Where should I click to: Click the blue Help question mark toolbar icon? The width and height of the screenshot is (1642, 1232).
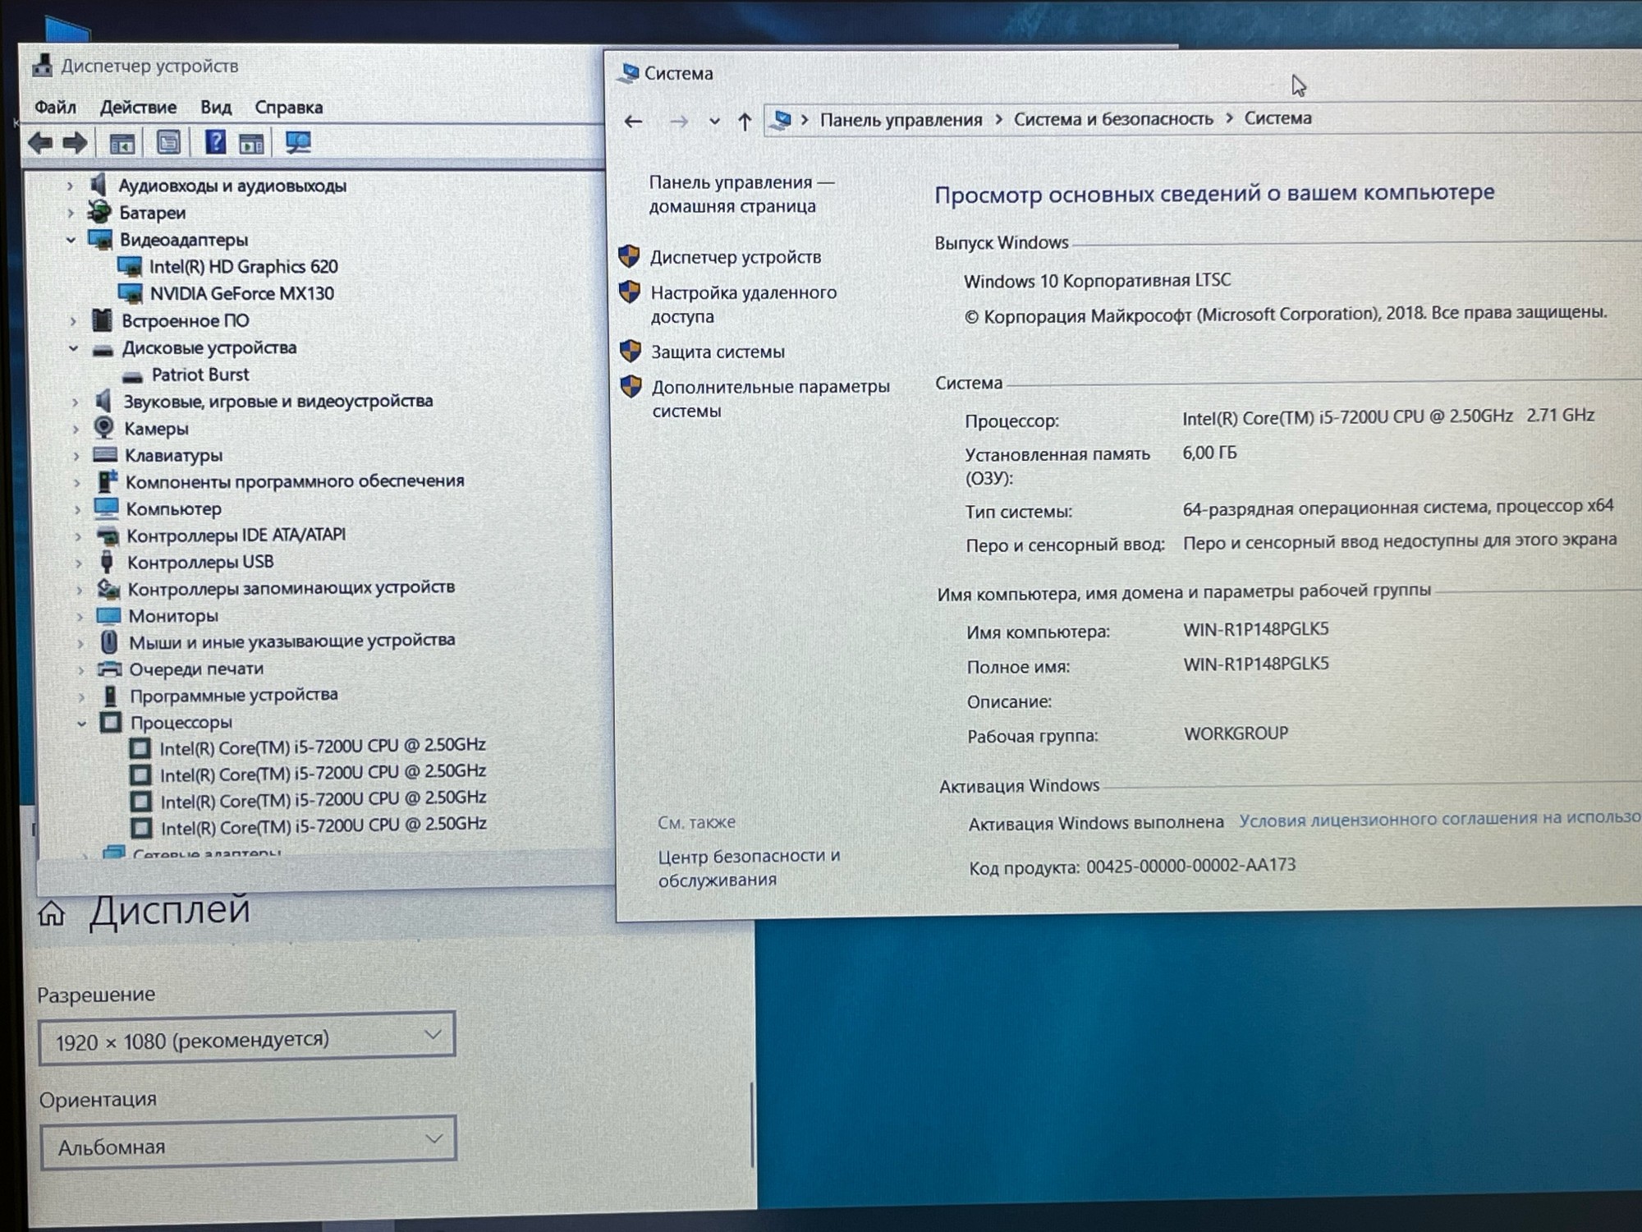tap(215, 142)
